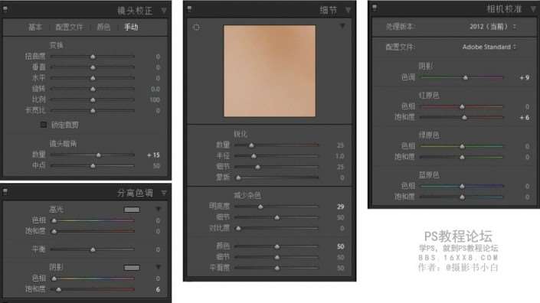The height and width of the screenshot is (303, 540).
Task: Click the 明亮度 value 29
Action: [x=341, y=207]
